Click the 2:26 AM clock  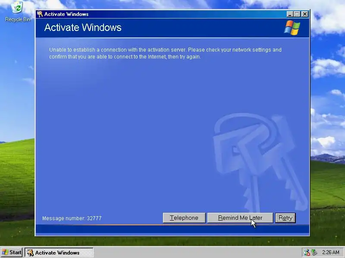[x=330, y=252]
